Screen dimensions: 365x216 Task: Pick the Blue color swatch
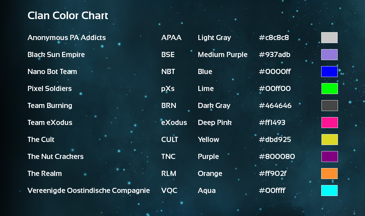coord(329,72)
